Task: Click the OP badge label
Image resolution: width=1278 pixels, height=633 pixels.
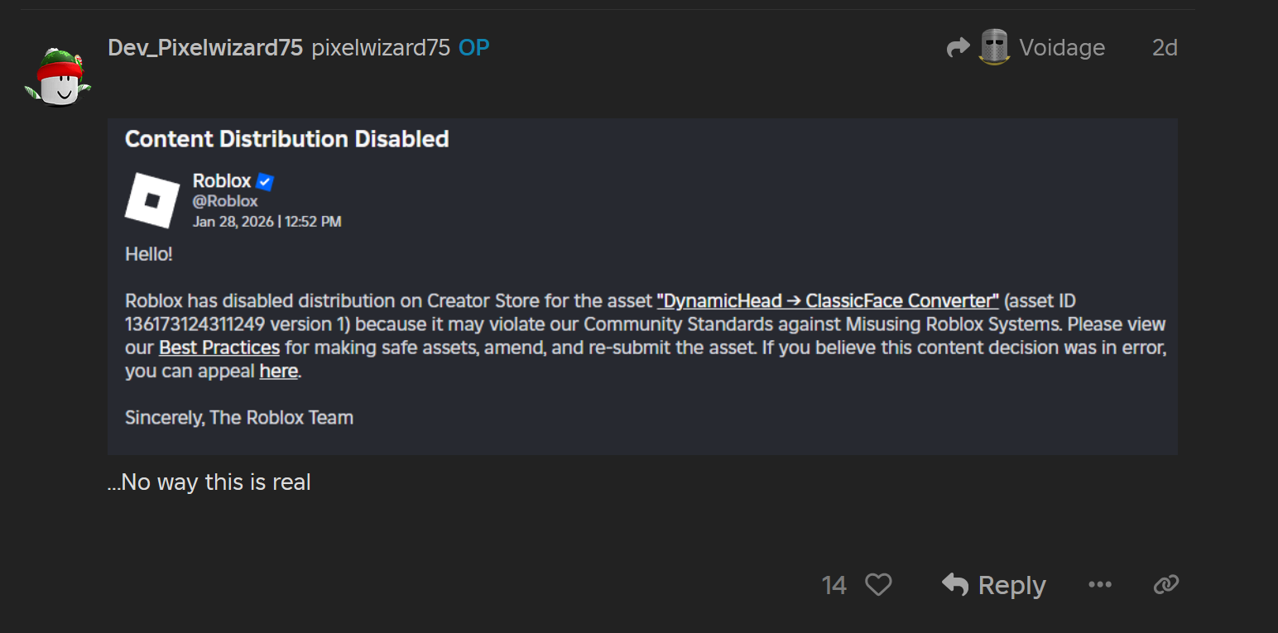Action: (474, 48)
